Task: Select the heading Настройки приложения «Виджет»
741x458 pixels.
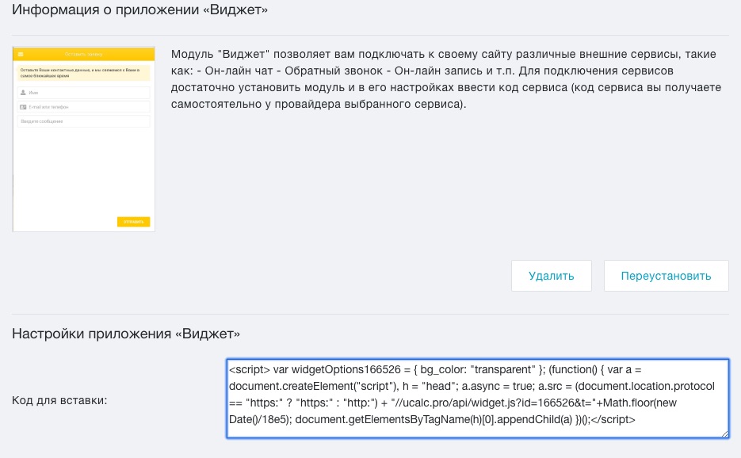Action: 126,334
